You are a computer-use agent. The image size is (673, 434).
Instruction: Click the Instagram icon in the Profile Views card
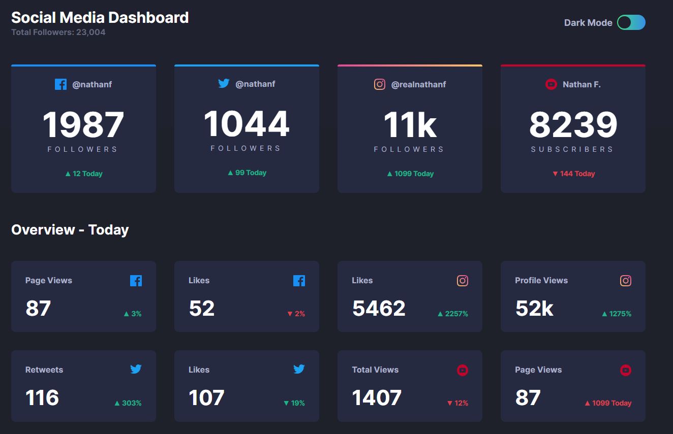click(x=625, y=280)
